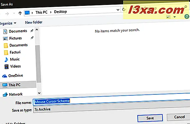This screenshot has height=124, width=190.
Task: Click the sidebar scroll down arrow
Action: click(x=39, y=93)
